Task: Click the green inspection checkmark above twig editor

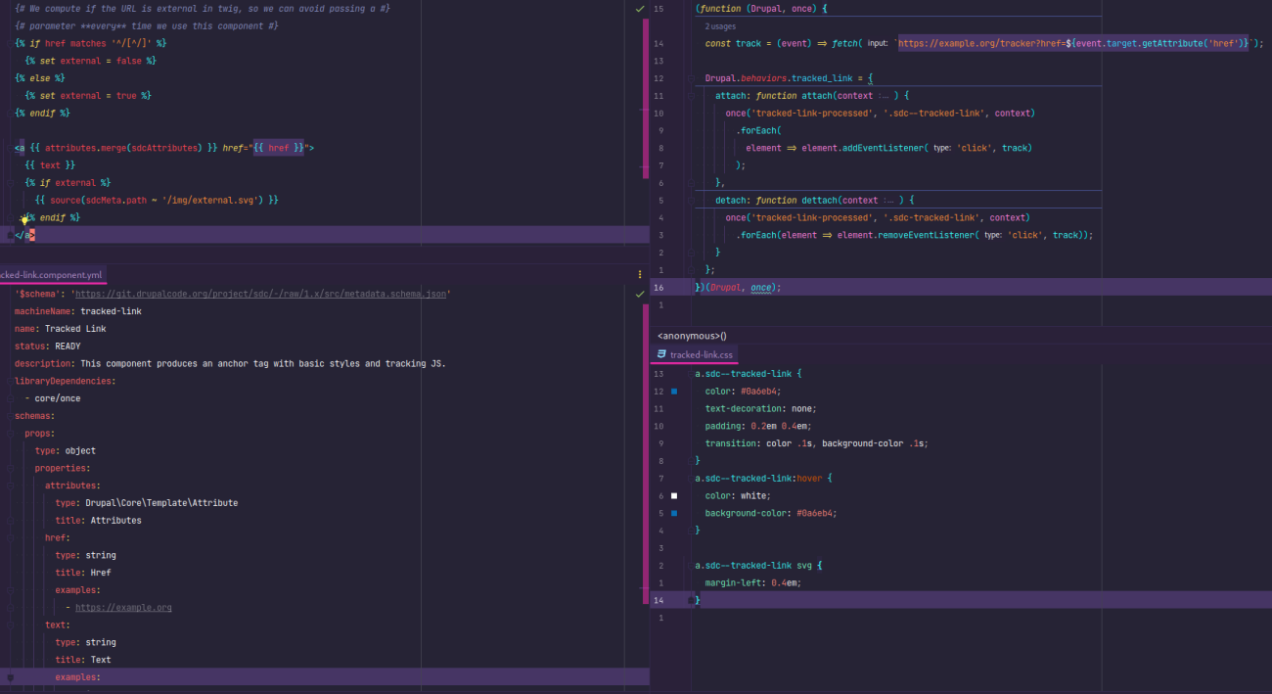Action: pyautogui.click(x=640, y=8)
